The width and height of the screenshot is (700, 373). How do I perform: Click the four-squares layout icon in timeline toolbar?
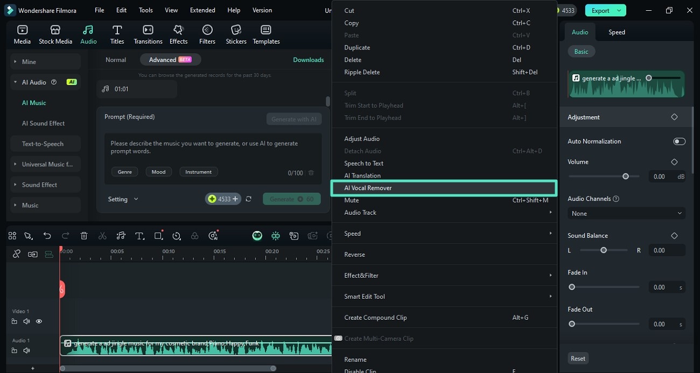pos(12,236)
